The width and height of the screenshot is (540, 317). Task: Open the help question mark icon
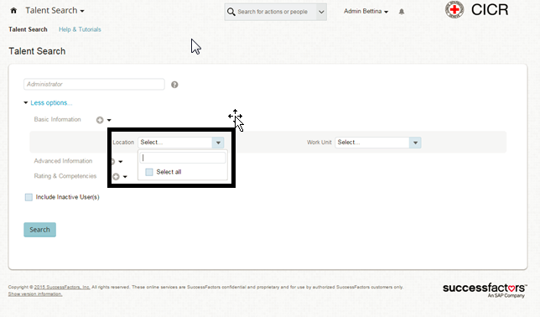click(174, 85)
